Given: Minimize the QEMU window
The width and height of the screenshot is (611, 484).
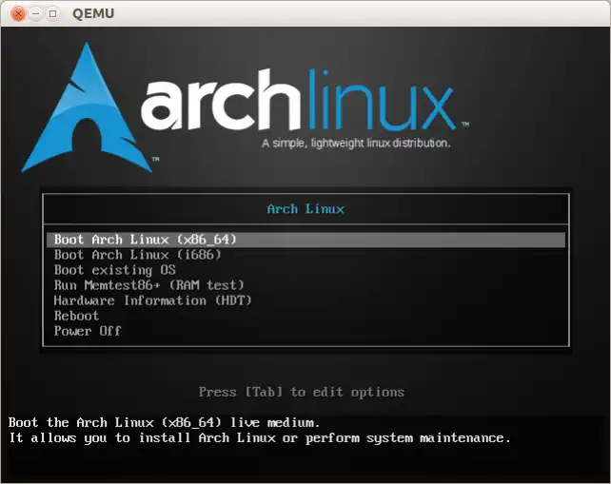Looking at the screenshot, I should point(35,13).
